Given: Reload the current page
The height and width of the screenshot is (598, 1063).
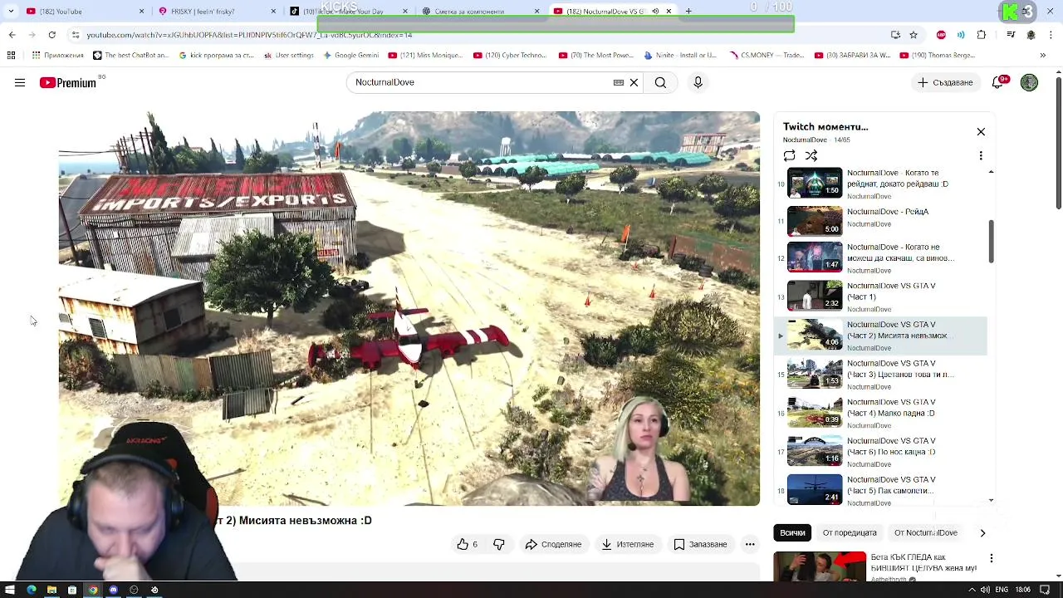Looking at the screenshot, I should tap(51, 35).
